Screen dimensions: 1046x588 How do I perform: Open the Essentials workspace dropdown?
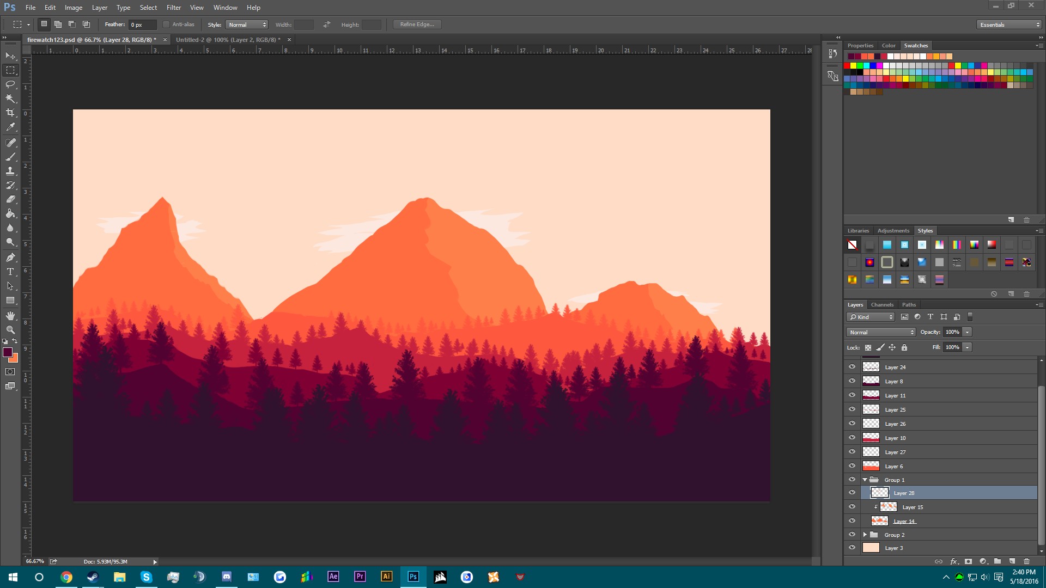[x=1009, y=24]
